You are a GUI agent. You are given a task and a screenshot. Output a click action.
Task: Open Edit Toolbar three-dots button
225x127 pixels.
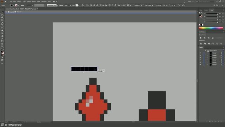[x=2, y=64]
